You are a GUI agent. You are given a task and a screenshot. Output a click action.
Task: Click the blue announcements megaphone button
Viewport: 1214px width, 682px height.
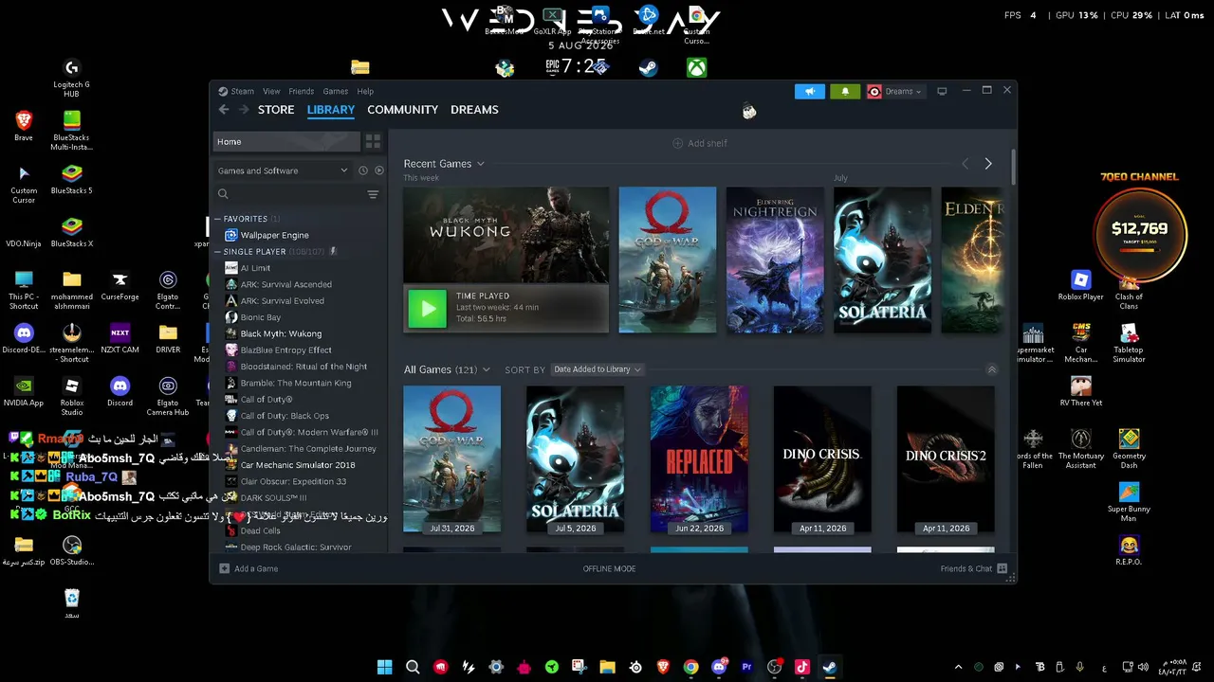[810, 91]
